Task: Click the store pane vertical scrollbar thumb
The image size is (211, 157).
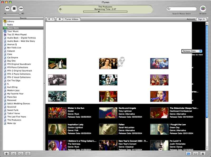Action: point(207,72)
